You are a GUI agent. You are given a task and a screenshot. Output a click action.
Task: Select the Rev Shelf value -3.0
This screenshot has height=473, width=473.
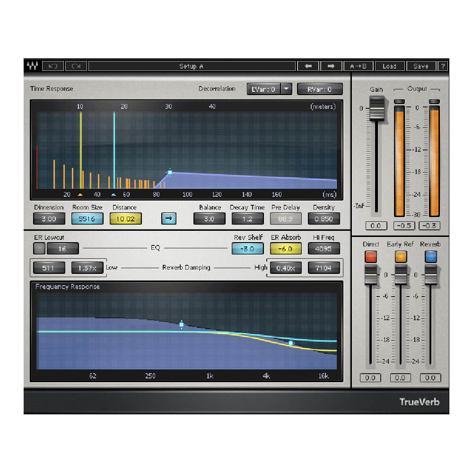[247, 249]
